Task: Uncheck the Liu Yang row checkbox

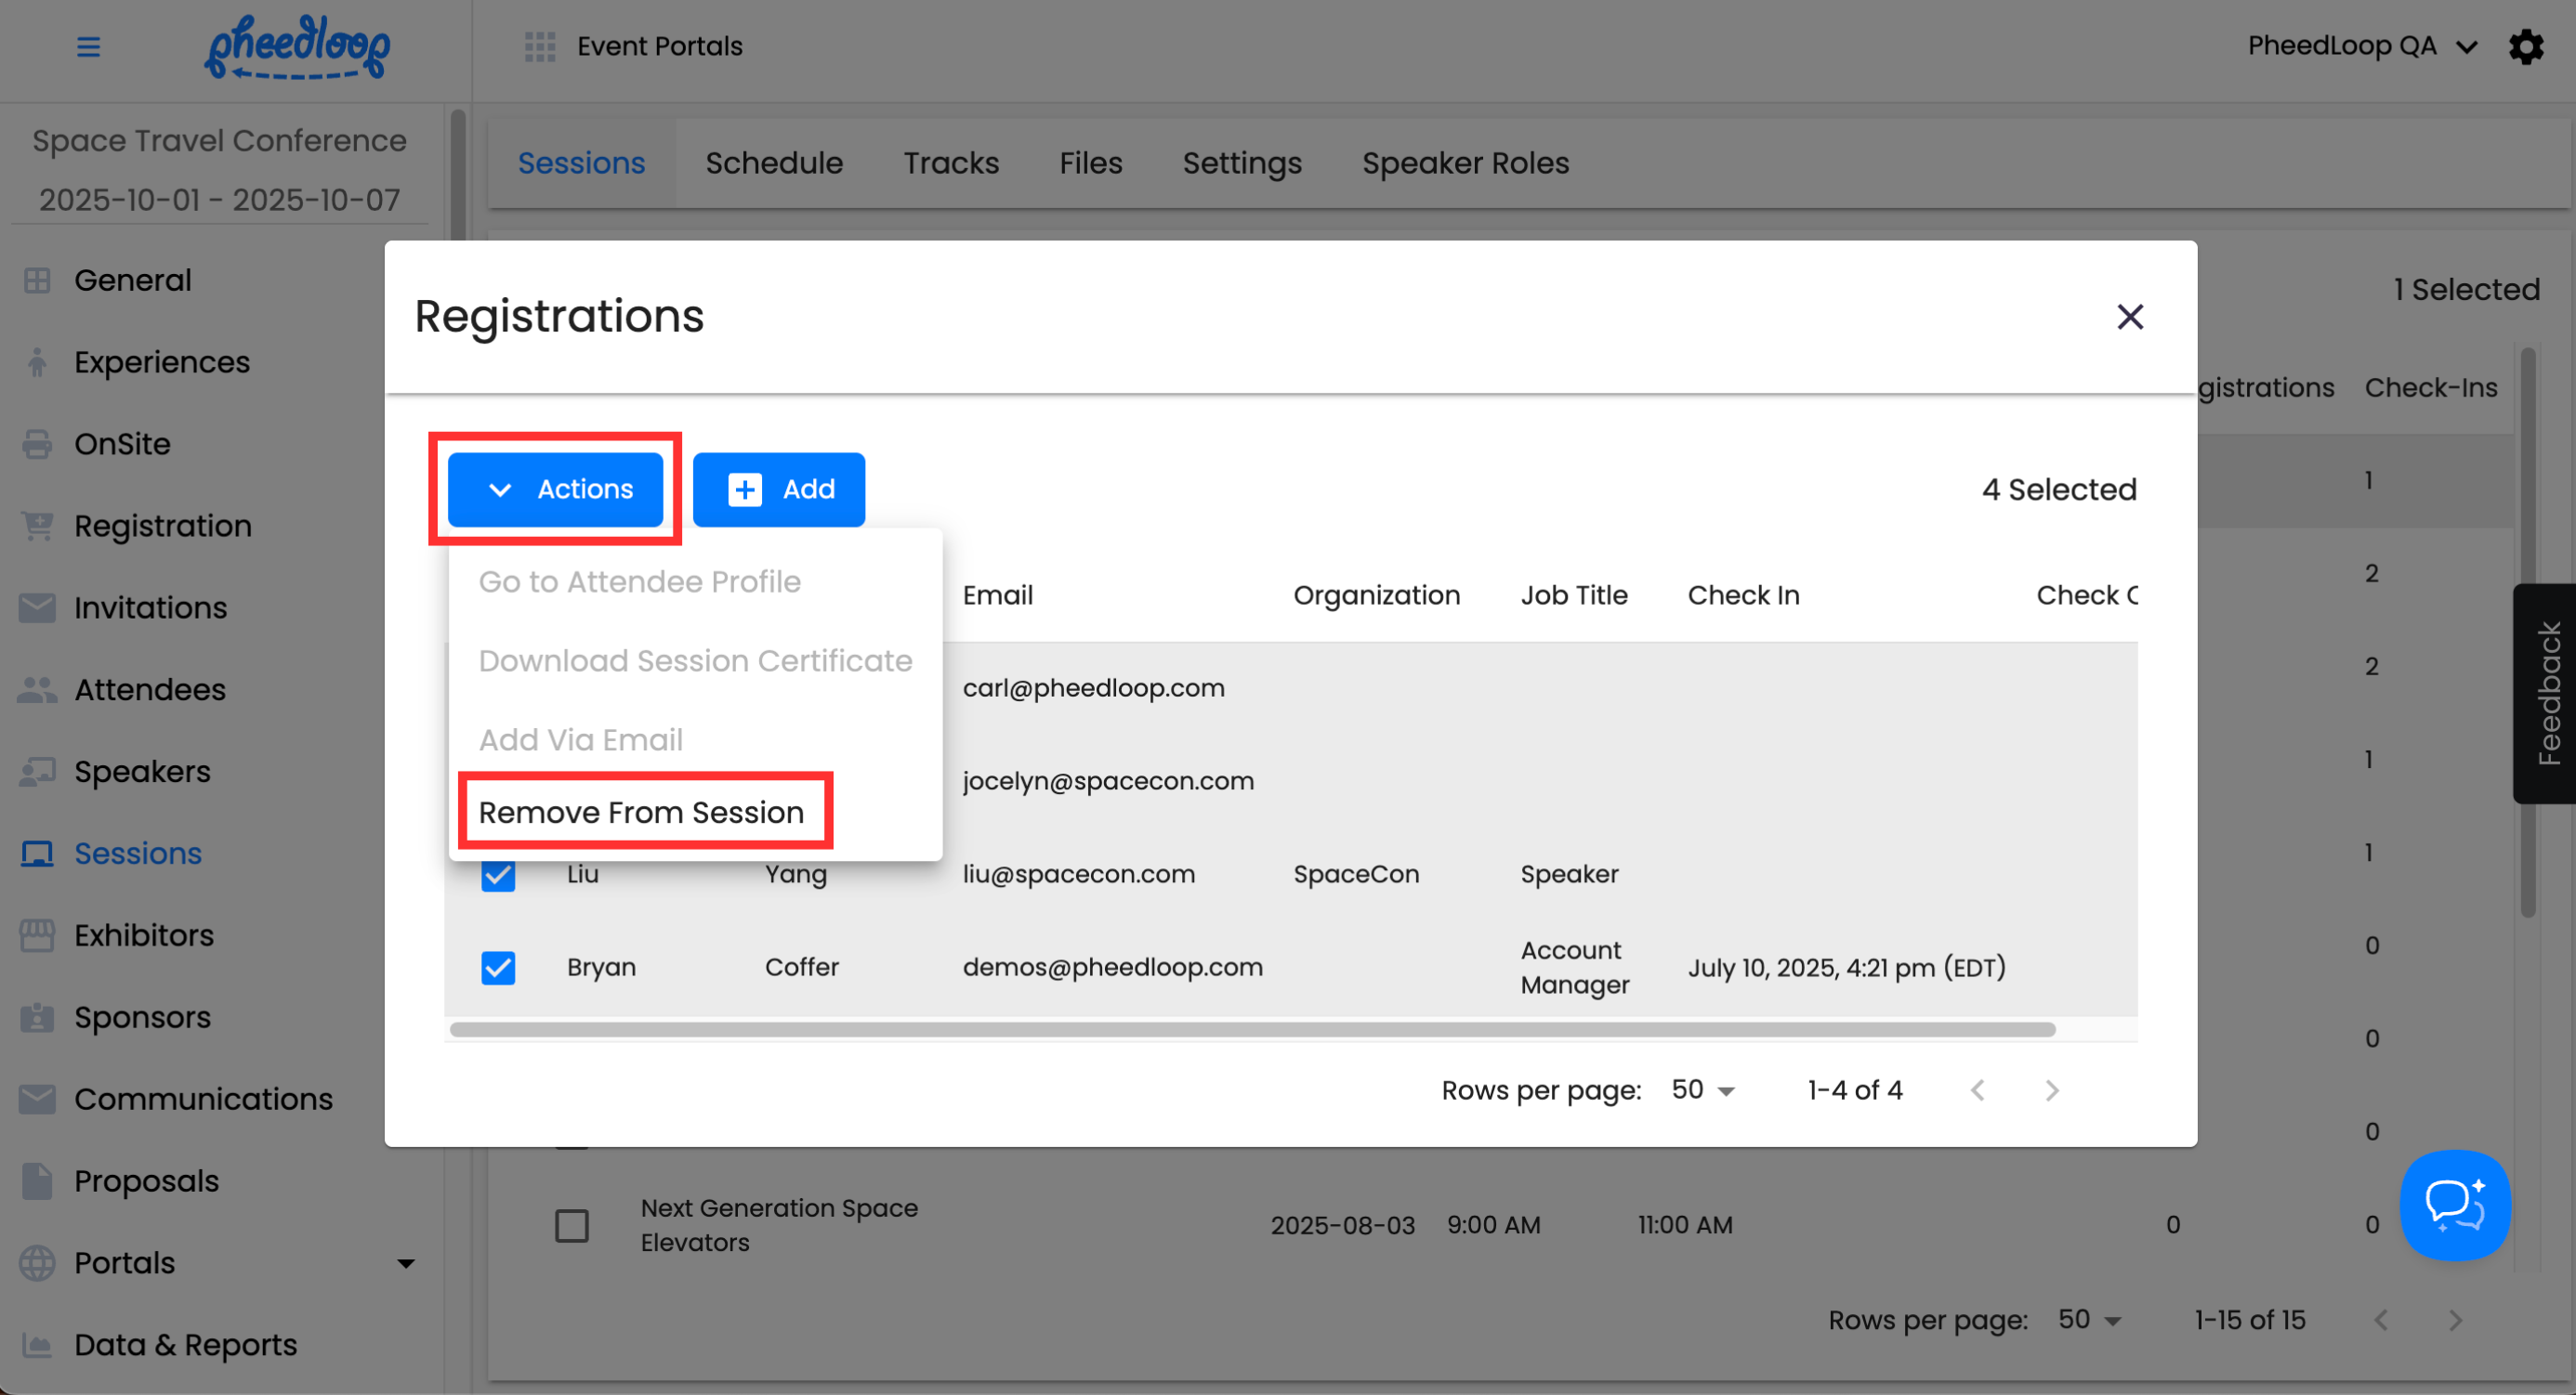Action: (498, 876)
